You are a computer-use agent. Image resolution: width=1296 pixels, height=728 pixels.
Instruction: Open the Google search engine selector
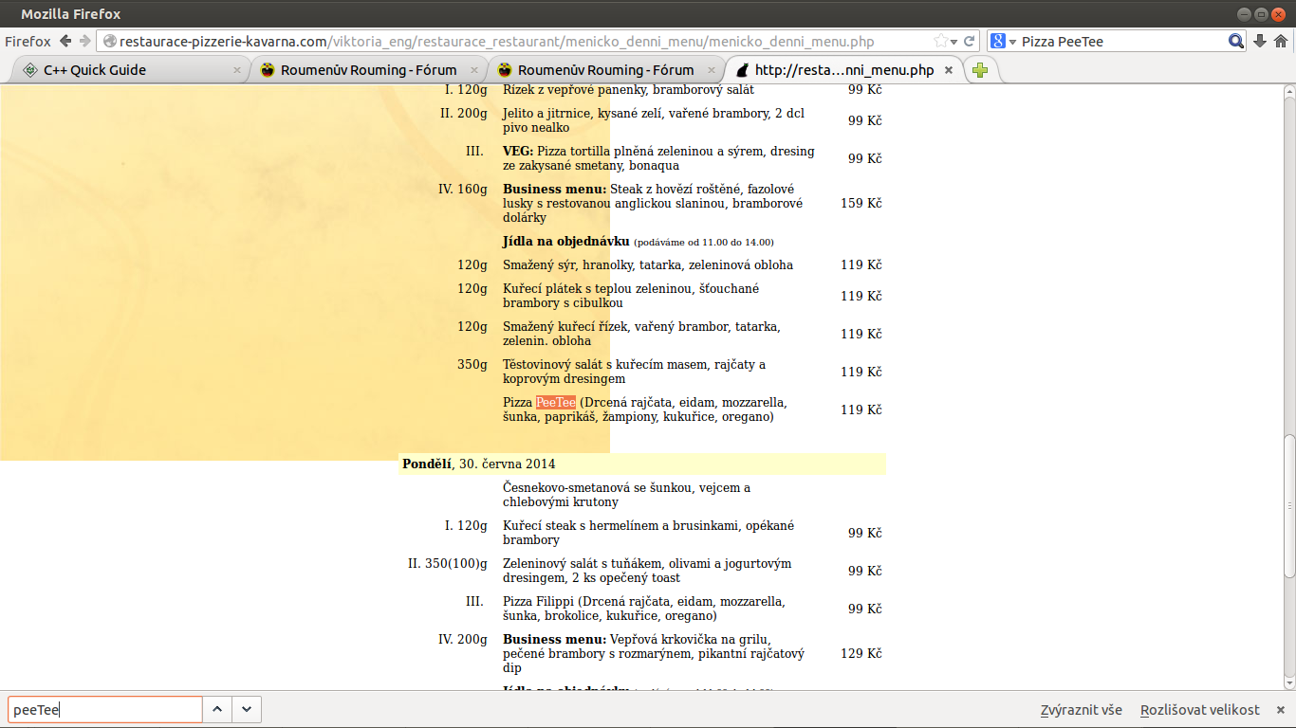1004,42
